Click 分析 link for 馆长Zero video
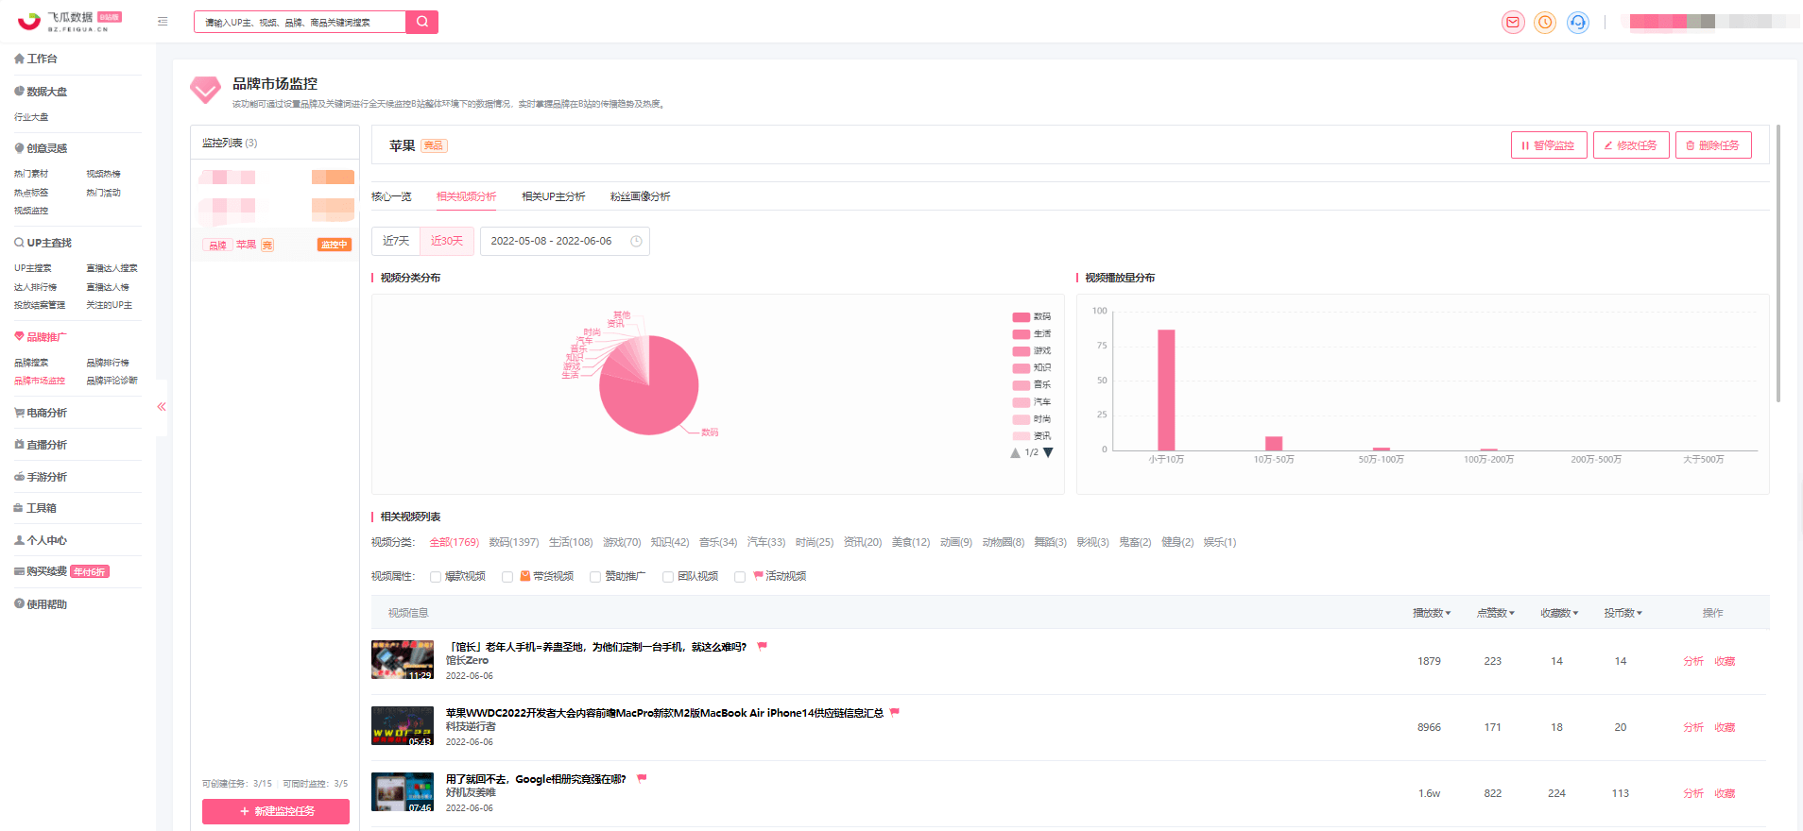1803x831 pixels. click(1692, 662)
